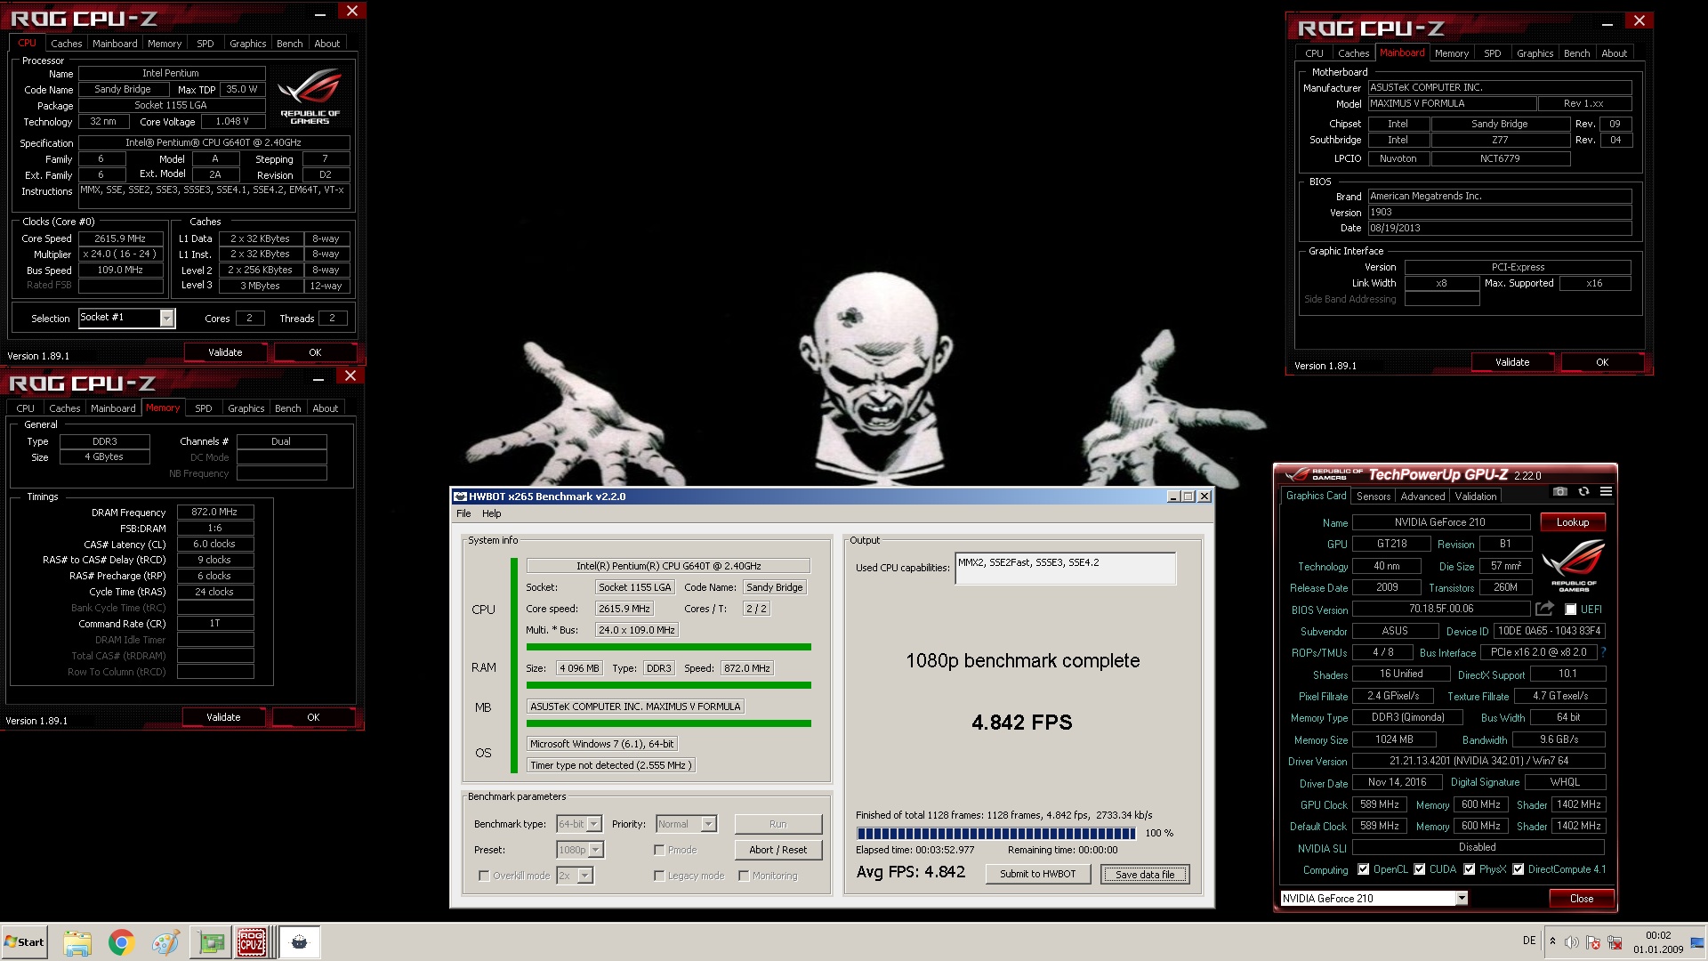Screen dimensions: 1708x961
Task: Switch to ROG CPU-Z taskbar icon
Action: (252, 942)
